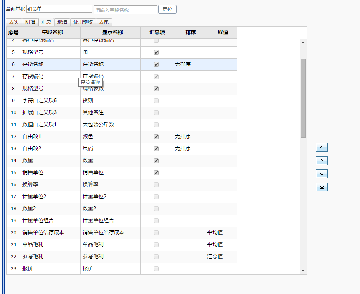The height and width of the screenshot is (294, 360).
Task: Click the 当前单据 field showing 销货单
Action: tap(59, 9)
